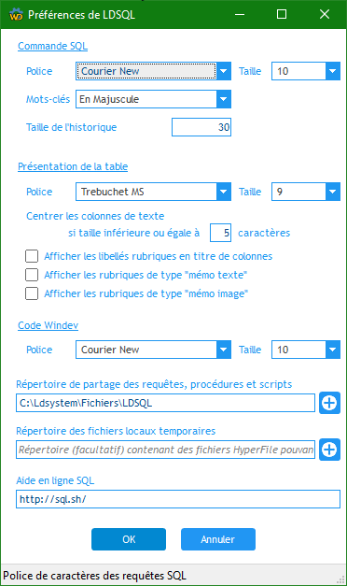Click the Annuler button

pyautogui.click(x=218, y=539)
